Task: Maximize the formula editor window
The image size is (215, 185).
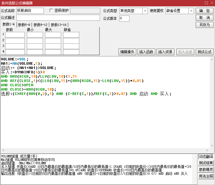Action: click(206, 3)
